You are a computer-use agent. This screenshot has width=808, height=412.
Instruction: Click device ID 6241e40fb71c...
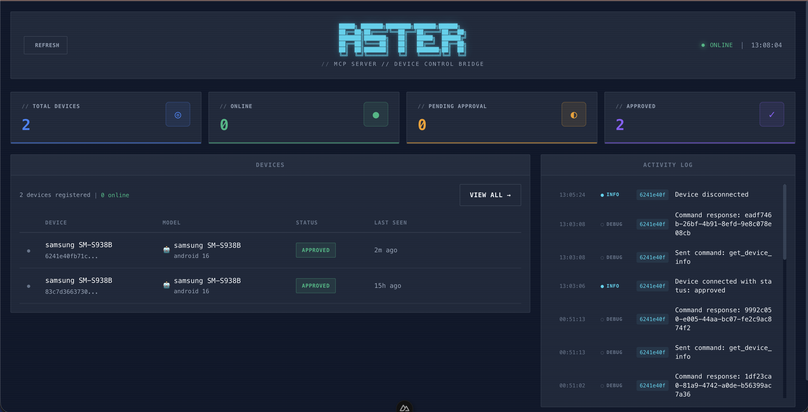71,256
